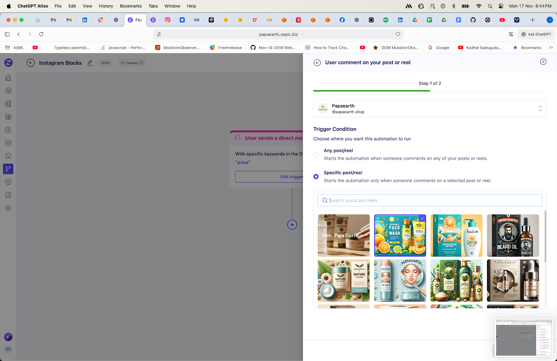Open the Home icon in Zepic sidebar
557x361 pixels.
[x=8, y=77]
